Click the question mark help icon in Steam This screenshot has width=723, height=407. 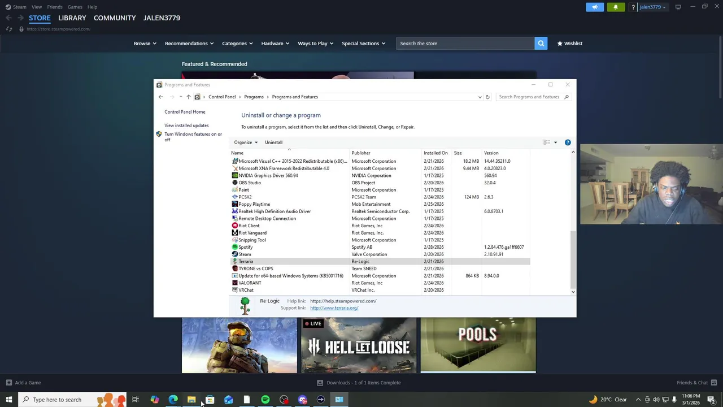click(x=633, y=7)
